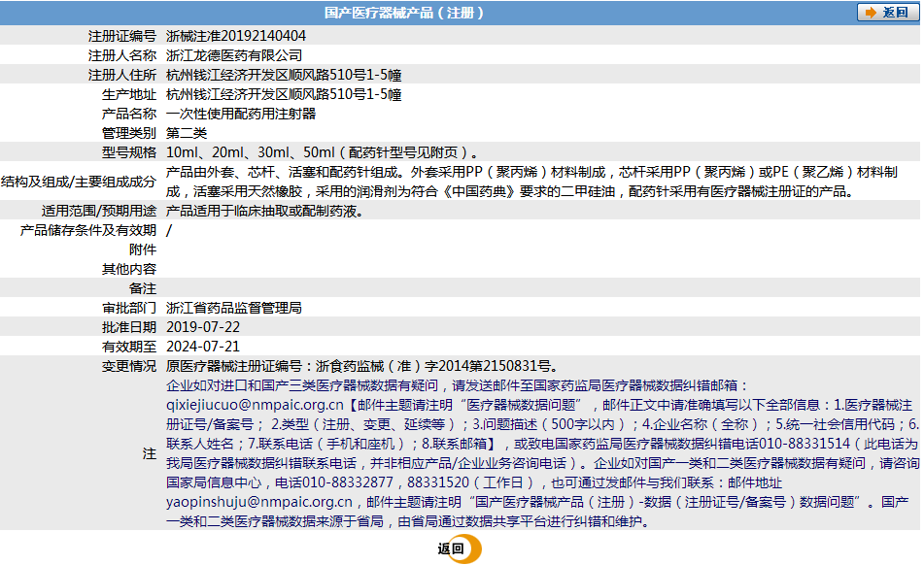
Task: Click the 注册证编号 label
Action: [x=122, y=36]
